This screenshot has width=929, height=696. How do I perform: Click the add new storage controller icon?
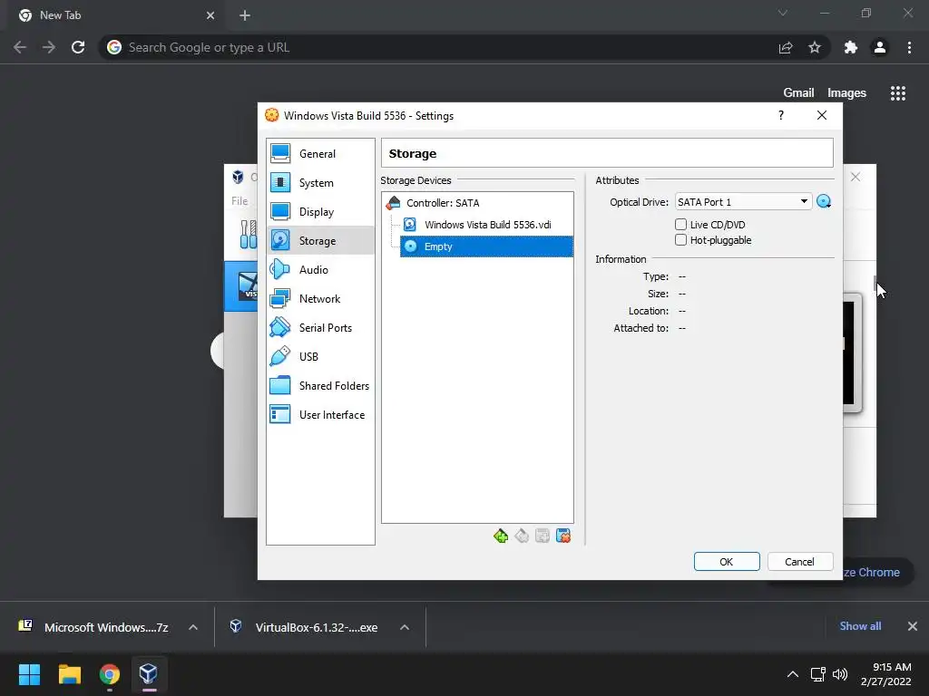[x=501, y=536]
